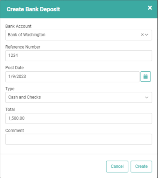Screen dimensions: 158x178
Task: Cancel the bank deposit creation
Action: pos(117,167)
